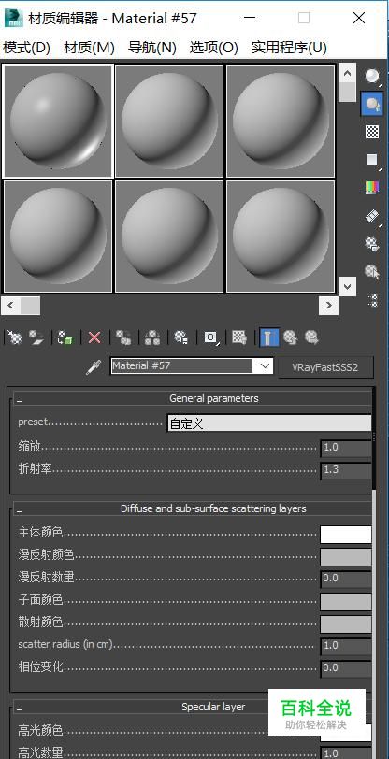389x759 pixels.
Task: Open the 子面颜色 color swatch
Action: 346,602
